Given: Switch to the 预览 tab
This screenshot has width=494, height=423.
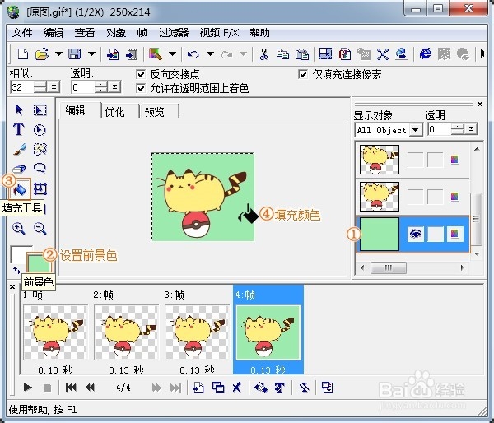Looking at the screenshot, I should [x=155, y=111].
